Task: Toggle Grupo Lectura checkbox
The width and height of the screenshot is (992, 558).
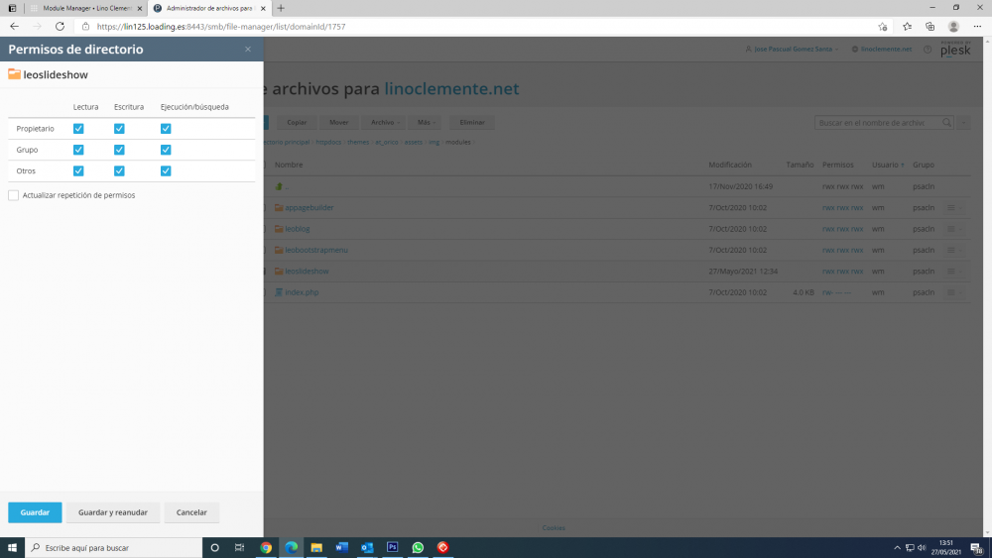Action: point(78,150)
